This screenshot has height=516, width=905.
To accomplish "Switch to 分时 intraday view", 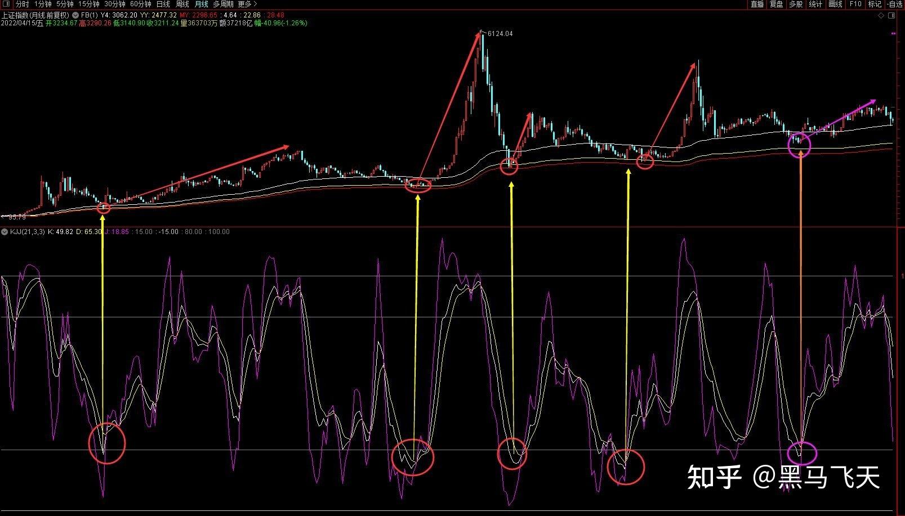I will click(22, 4).
